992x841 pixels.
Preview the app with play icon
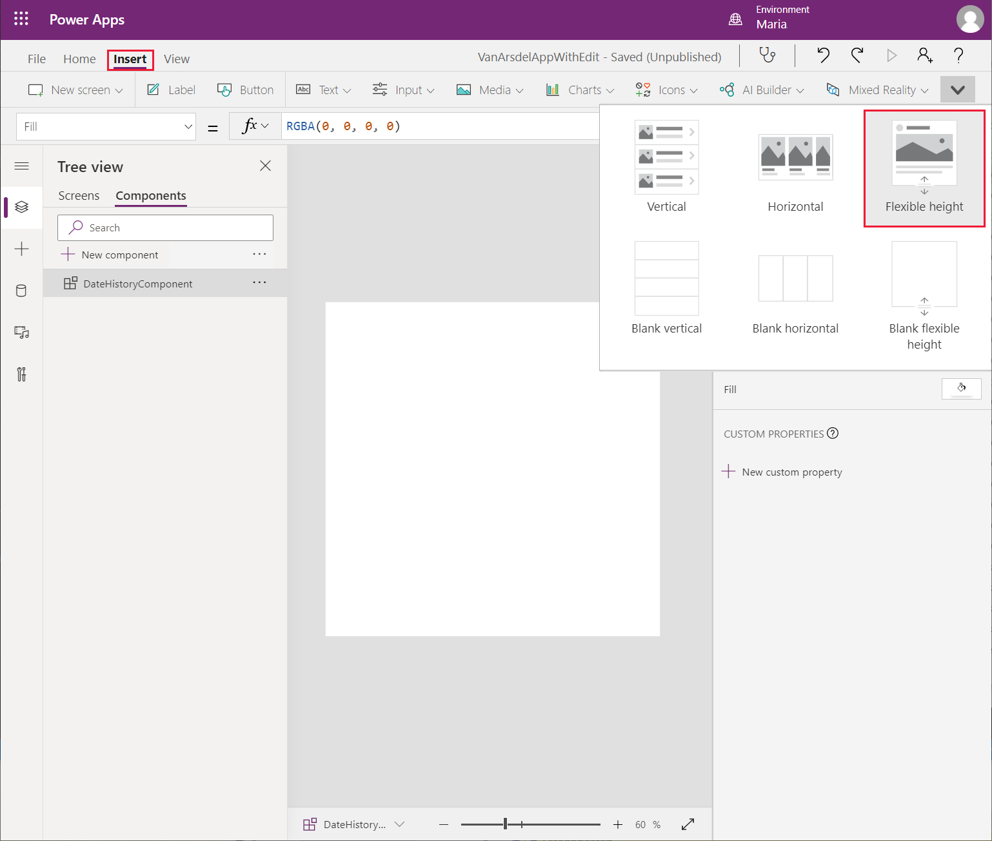[892, 55]
